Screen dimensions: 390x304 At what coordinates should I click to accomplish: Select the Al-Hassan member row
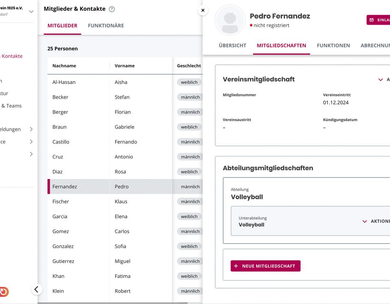pyautogui.click(x=110, y=82)
